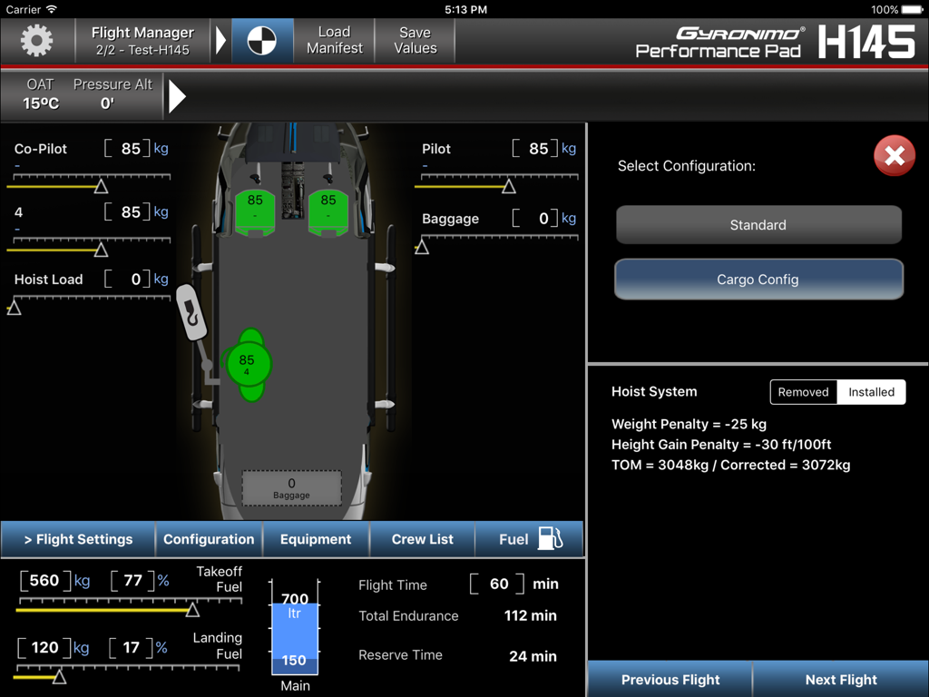Select the center of gravity icon
The image size is (929, 697).
[262, 40]
